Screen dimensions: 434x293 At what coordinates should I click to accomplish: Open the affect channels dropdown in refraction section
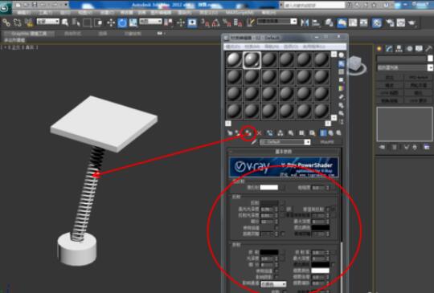(x=273, y=284)
